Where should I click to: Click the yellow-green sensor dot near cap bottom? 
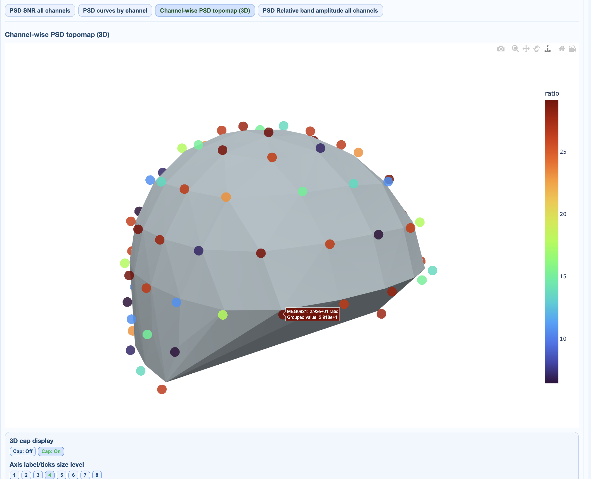(x=223, y=315)
